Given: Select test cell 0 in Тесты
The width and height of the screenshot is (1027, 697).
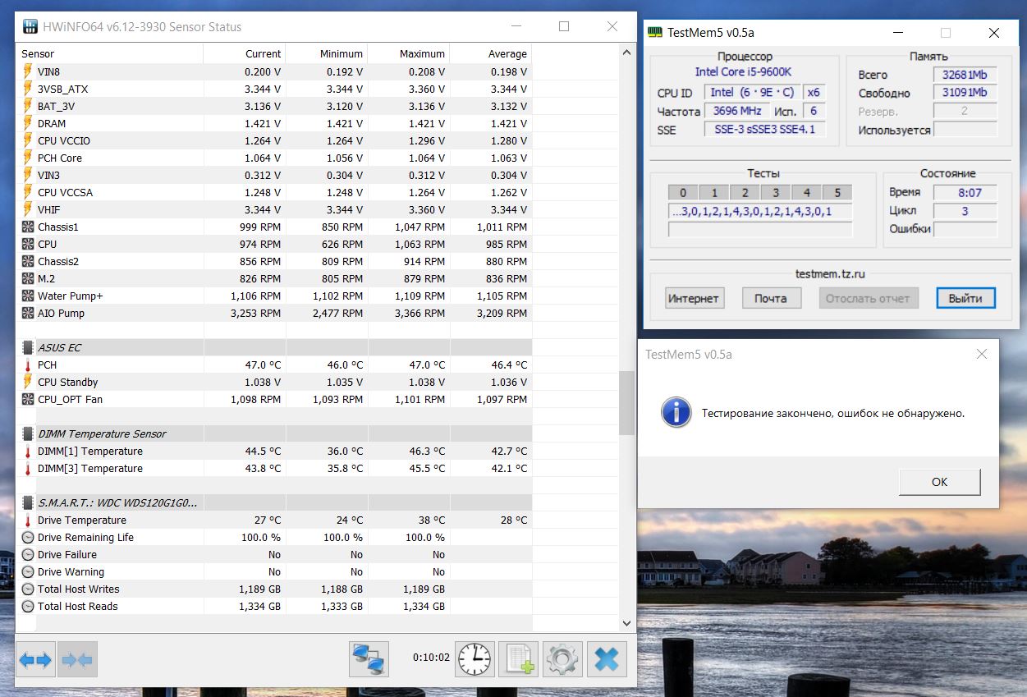Looking at the screenshot, I should tap(683, 193).
